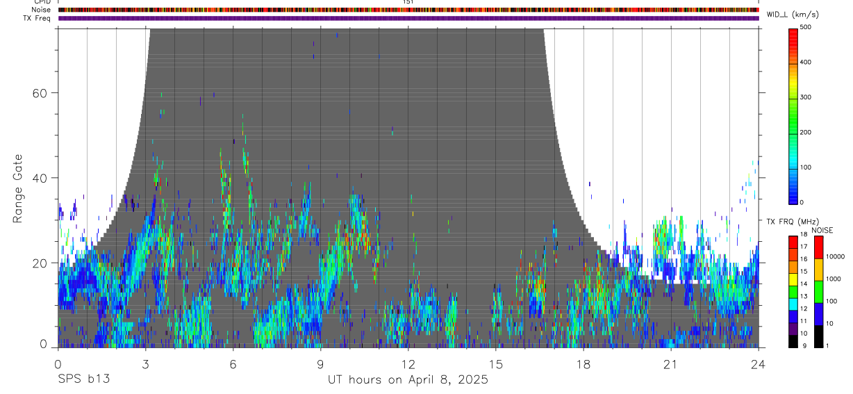Screen dimensions: 853x394
Task: Click the spectral width color bar
Action: pyautogui.click(x=793, y=115)
